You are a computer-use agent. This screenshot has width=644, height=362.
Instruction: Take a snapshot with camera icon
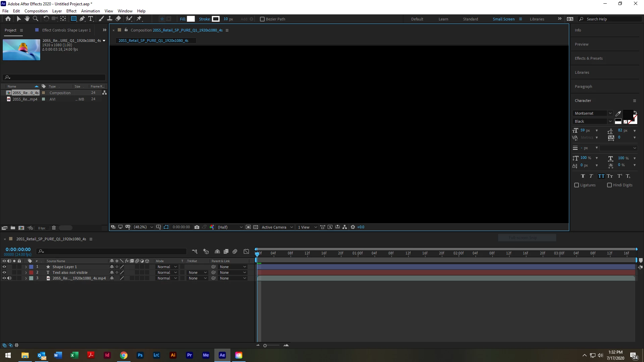[197, 227]
